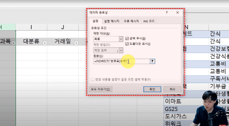Viewport: 229px width, 126px height.
Task: Open the 거래일 column filter dropdown
Action: coord(76,43)
